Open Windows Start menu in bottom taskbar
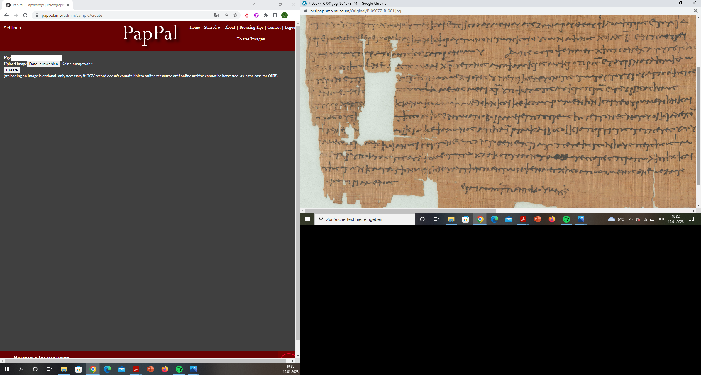 click(7, 369)
